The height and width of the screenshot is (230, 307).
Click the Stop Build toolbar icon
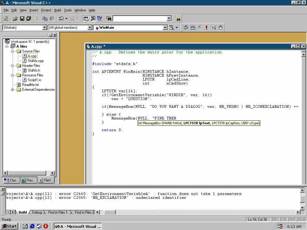click(200, 28)
